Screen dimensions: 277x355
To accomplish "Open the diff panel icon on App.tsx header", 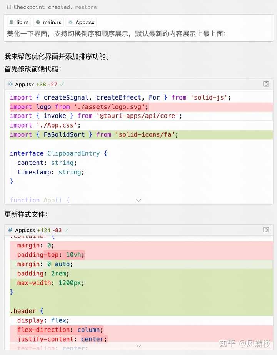I will click(266, 84).
